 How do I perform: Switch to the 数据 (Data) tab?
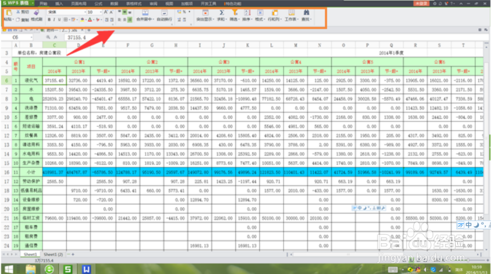(x=114, y=4)
